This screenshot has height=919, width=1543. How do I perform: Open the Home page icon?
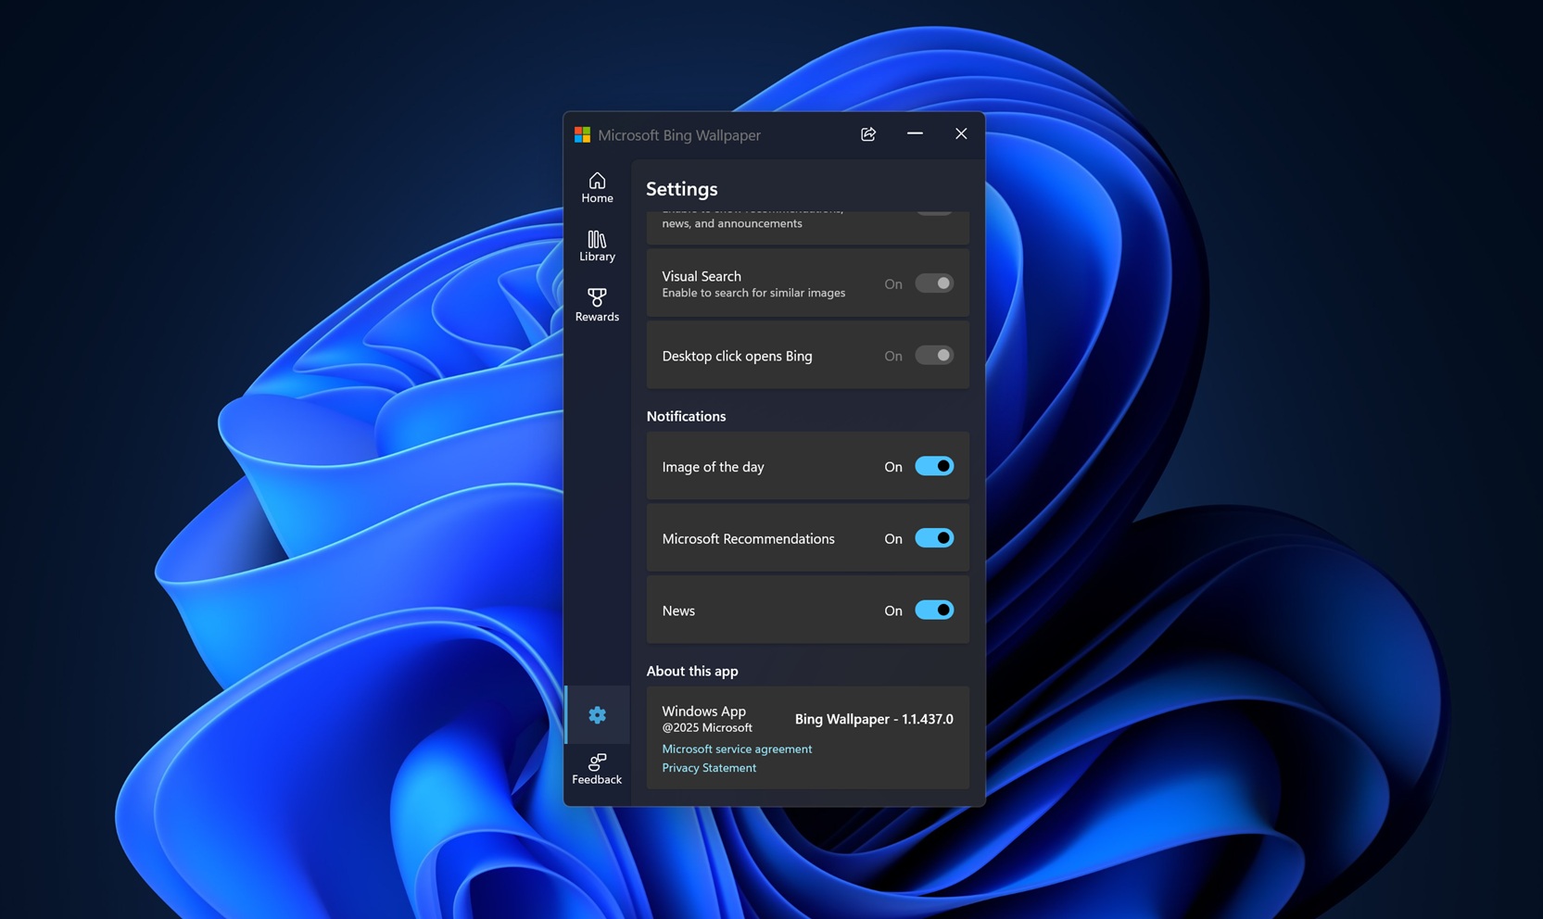coord(597,186)
